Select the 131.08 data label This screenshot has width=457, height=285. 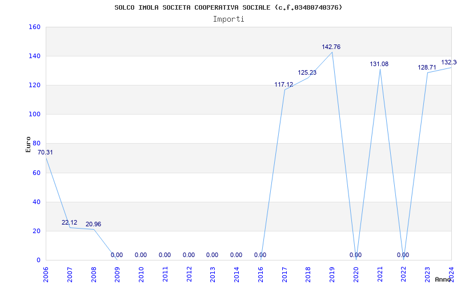click(x=379, y=64)
